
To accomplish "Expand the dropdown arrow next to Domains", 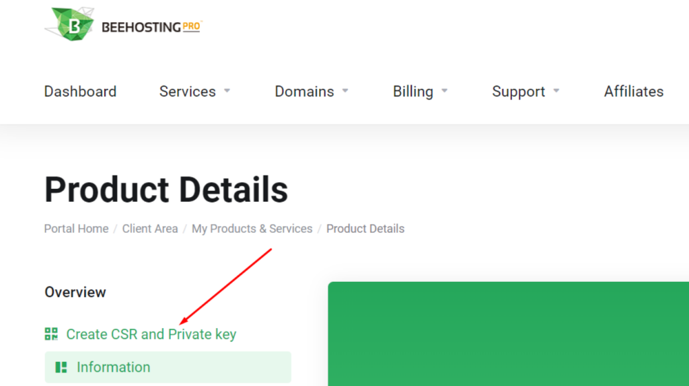I will (345, 91).
